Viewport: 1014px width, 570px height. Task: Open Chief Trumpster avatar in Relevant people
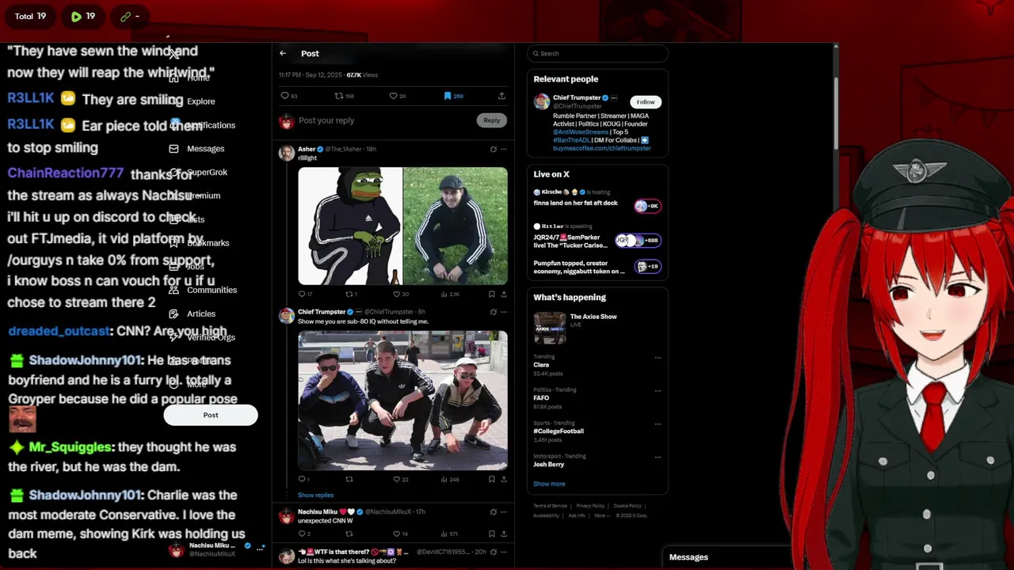click(542, 101)
